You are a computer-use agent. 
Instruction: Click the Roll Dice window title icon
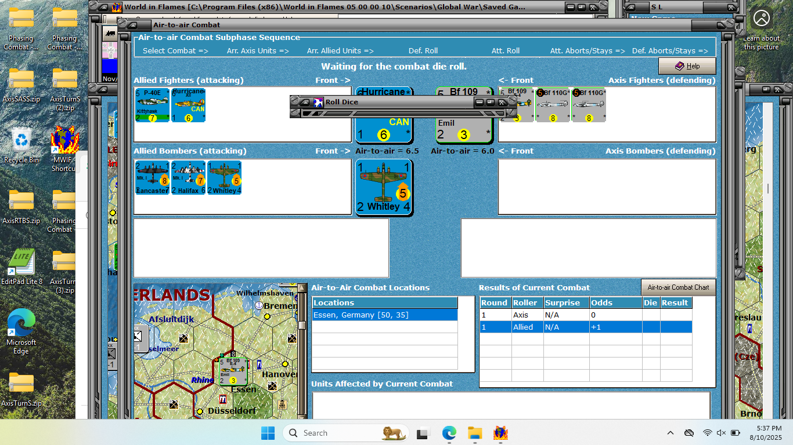318,102
